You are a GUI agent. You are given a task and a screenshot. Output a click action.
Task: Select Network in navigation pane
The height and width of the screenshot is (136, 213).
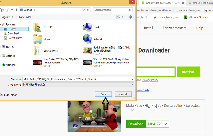tap(10, 65)
